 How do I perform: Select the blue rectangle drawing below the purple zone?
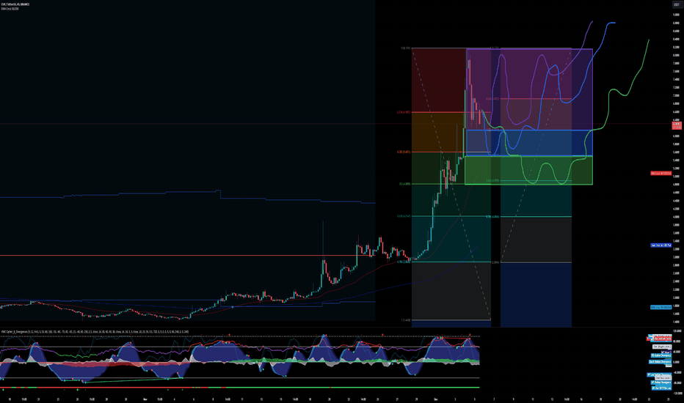click(529, 143)
